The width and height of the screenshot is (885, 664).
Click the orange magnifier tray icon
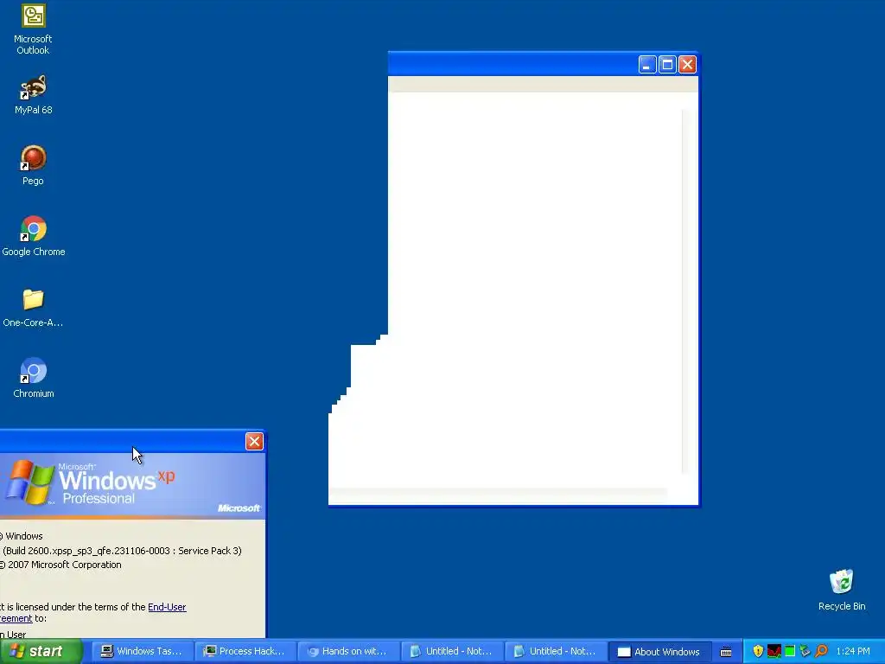(821, 651)
